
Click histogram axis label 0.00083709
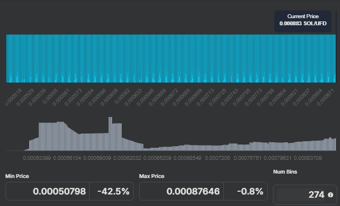pyautogui.click(x=308, y=158)
